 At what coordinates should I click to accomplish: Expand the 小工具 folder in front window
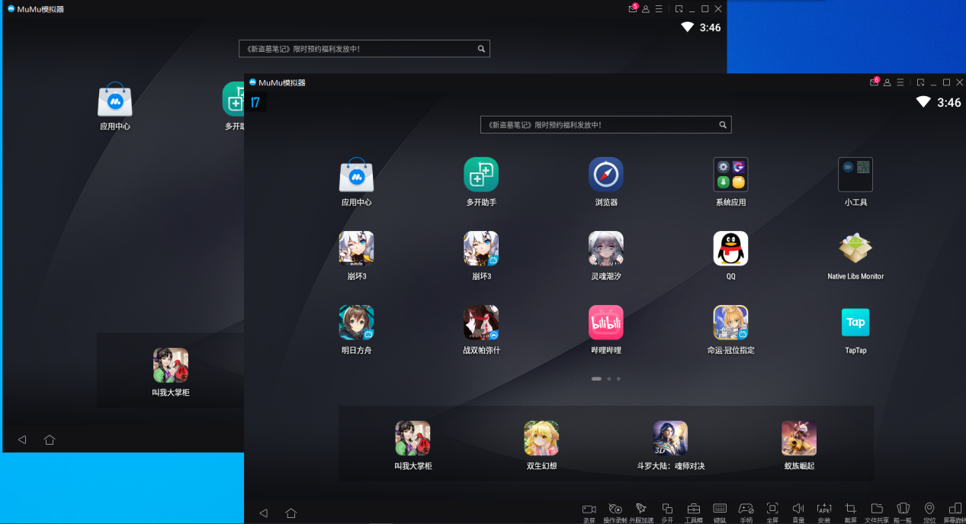coord(855,175)
